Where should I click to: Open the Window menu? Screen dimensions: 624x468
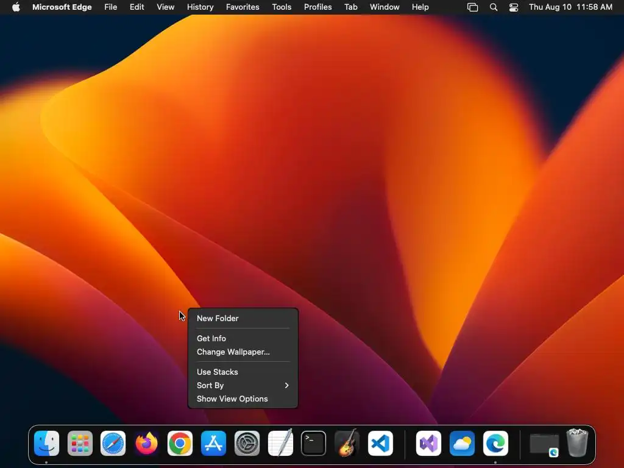(x=385, y=7)
